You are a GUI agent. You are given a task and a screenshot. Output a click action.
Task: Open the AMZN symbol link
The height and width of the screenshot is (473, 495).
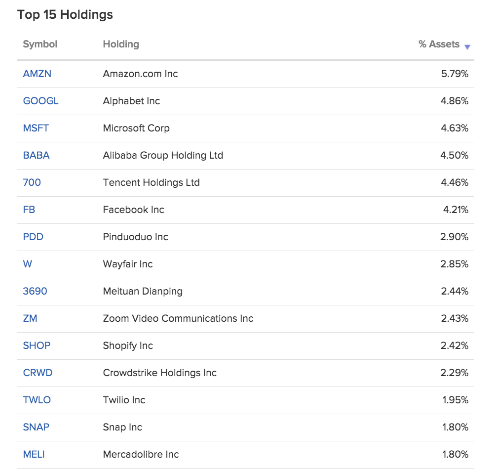click(x=37, y=74)
